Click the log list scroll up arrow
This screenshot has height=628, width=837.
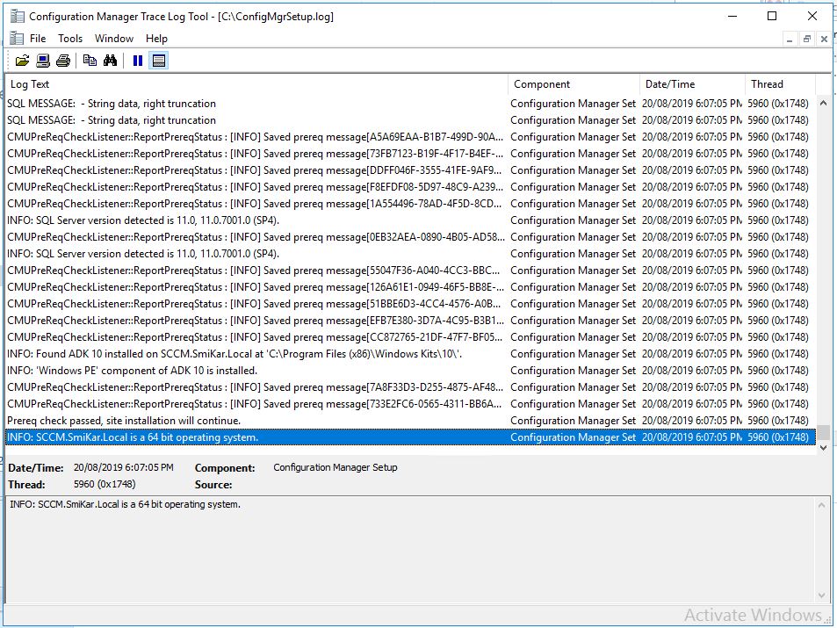[x=823, y=103]
